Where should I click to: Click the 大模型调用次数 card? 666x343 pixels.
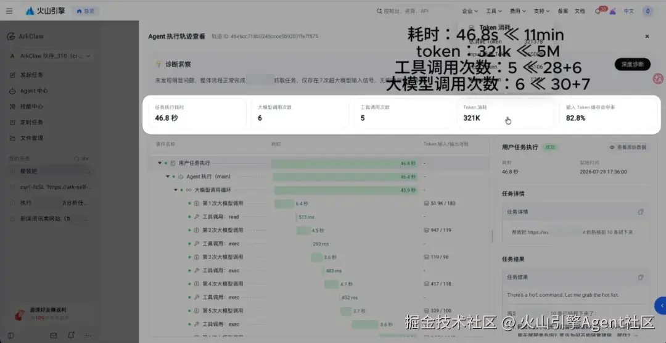(x=300, y=114)
